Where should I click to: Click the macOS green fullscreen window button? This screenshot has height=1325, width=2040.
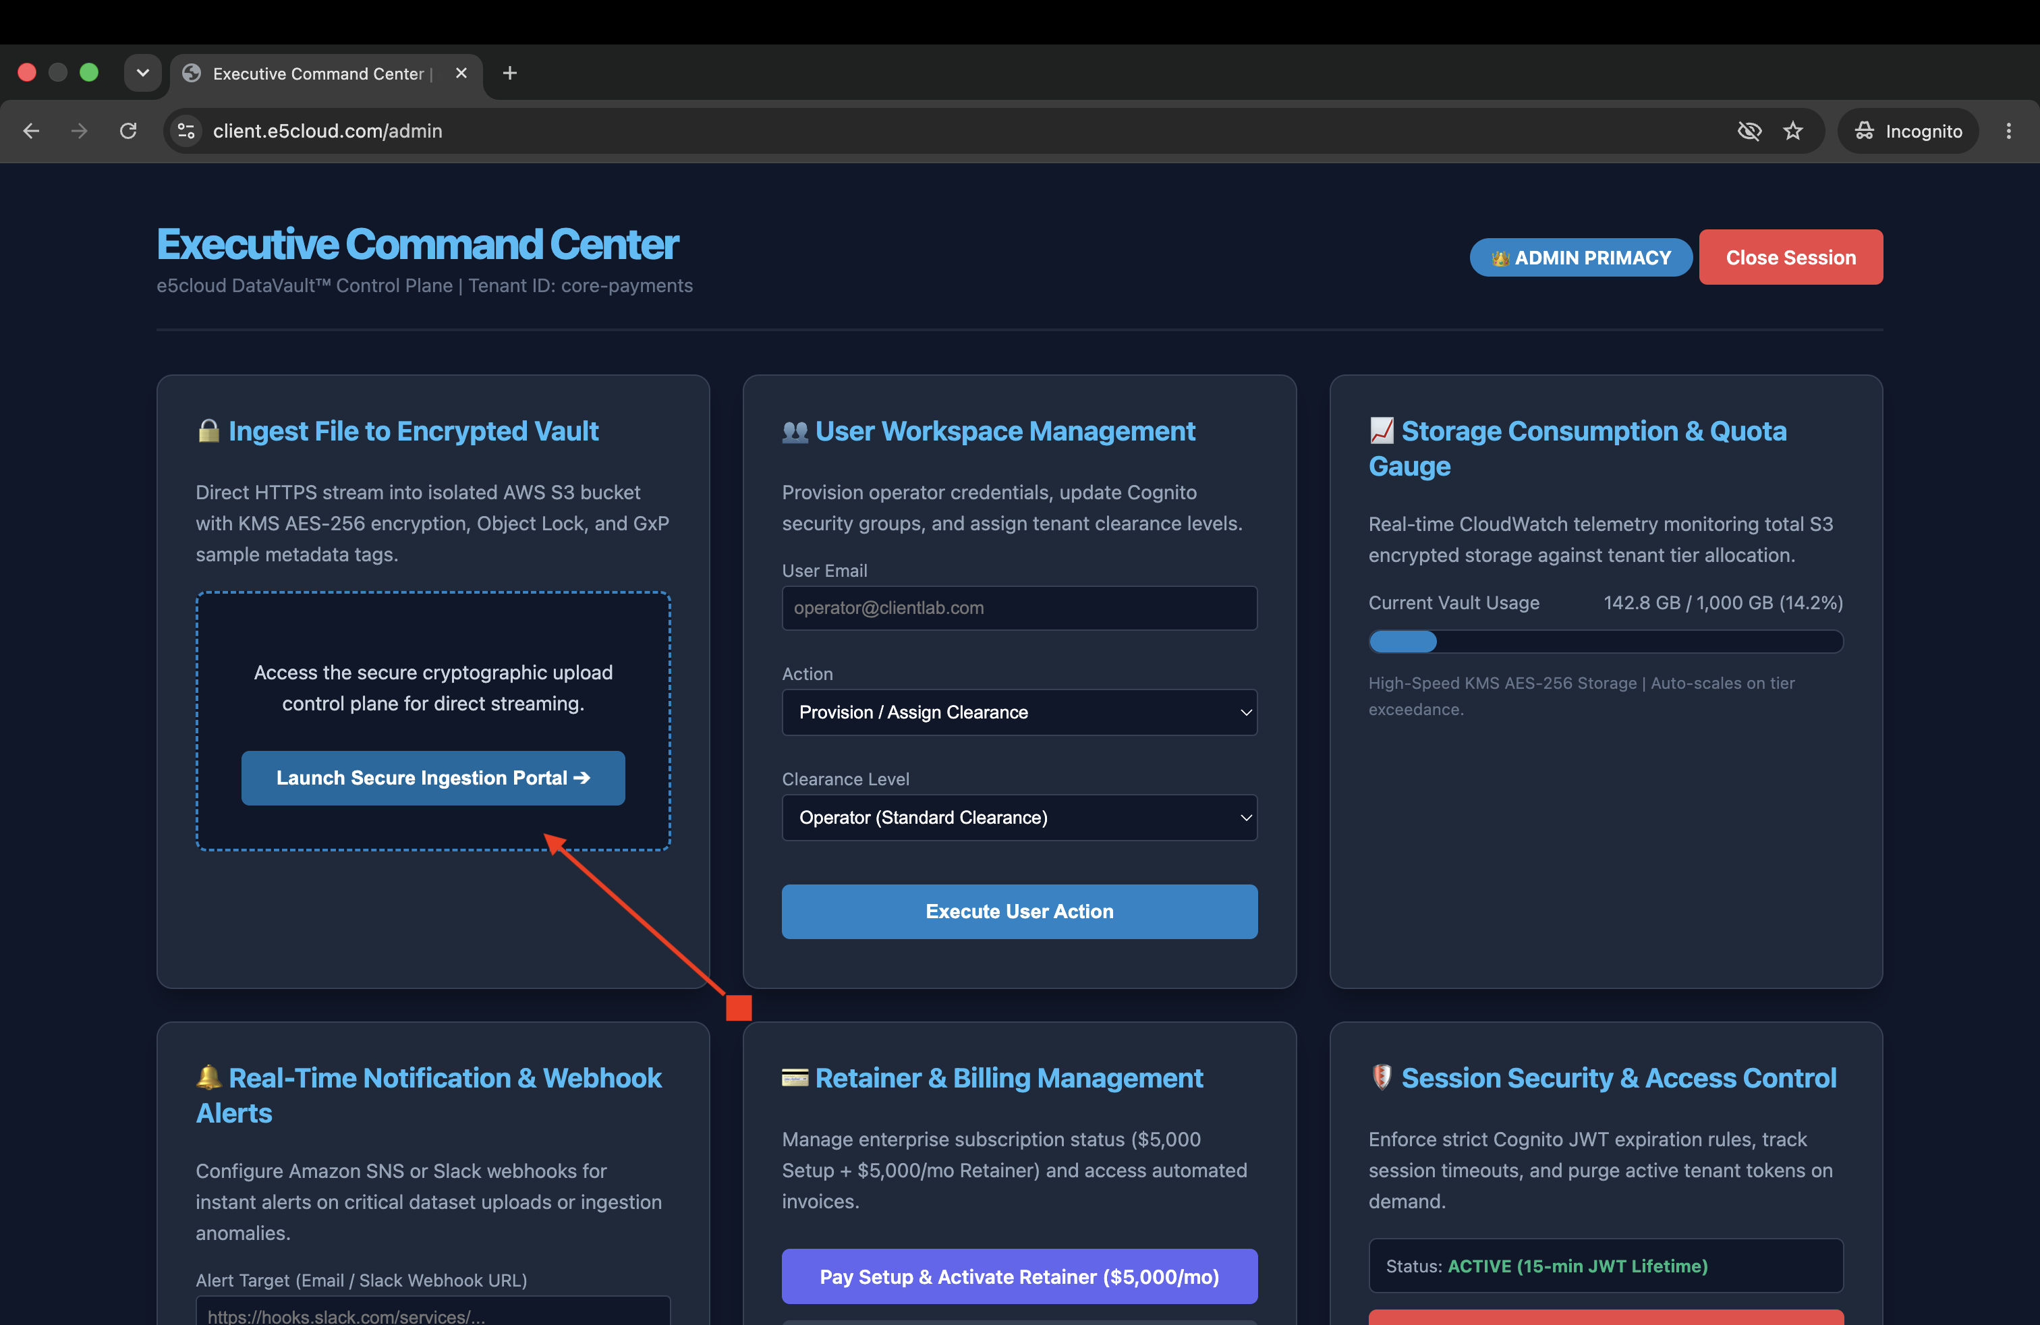(89, 73)
